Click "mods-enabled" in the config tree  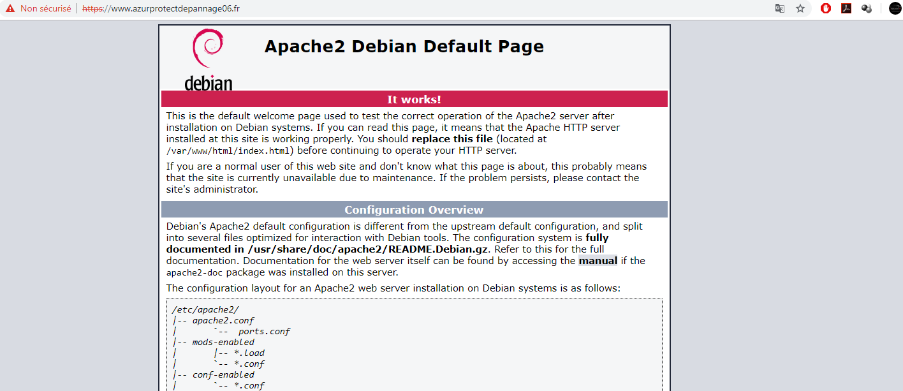[x=223, y=342]
